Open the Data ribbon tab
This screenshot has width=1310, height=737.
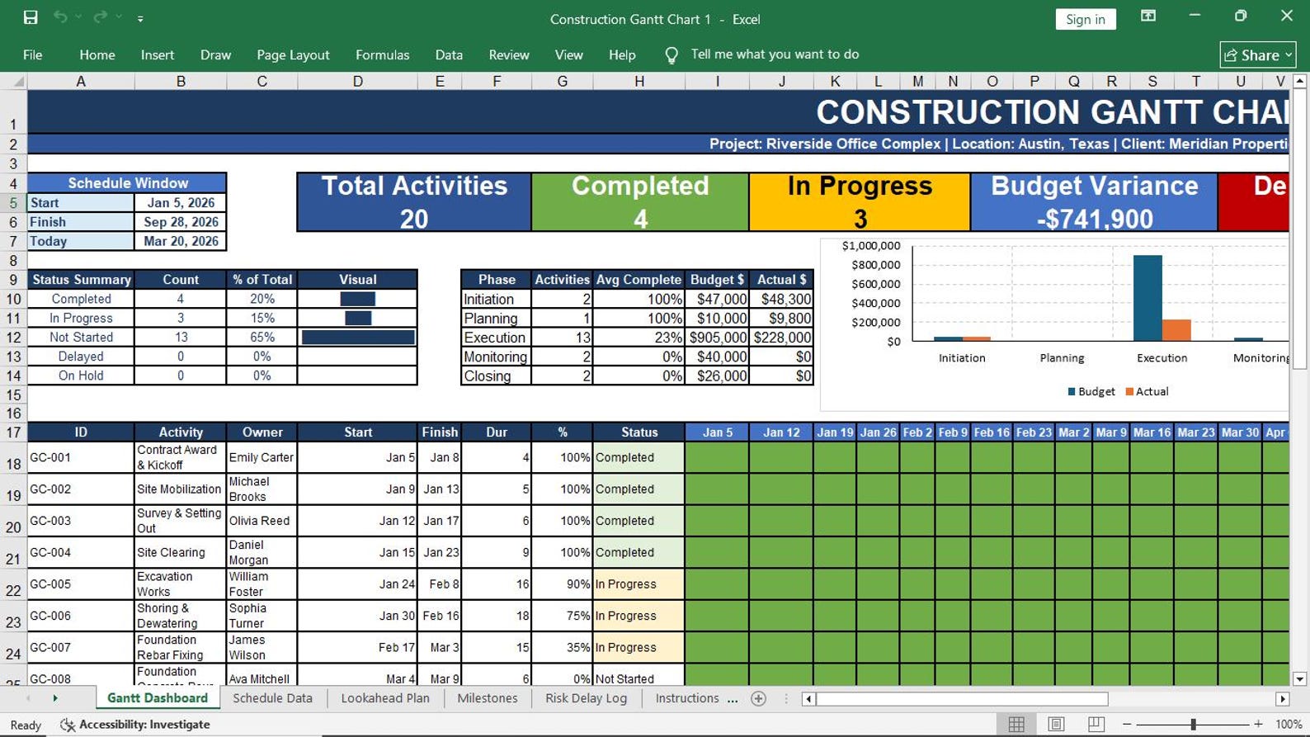[x=449, y=54]
